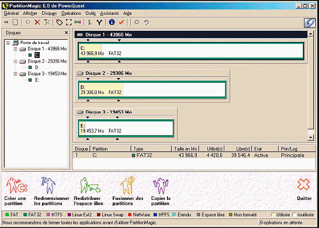Open the Fusionner des partitions wizard
This screenshot has width=319, height=228.
128,190
